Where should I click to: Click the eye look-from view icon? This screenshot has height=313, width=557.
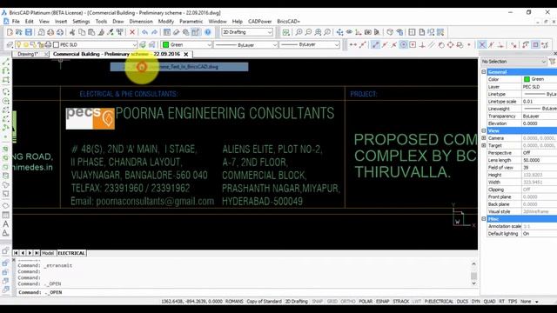point(349,32)
